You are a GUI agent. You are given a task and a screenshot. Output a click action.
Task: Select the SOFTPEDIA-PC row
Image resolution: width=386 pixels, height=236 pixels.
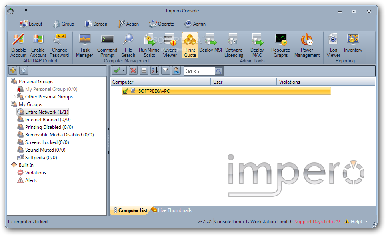click(x=226, y=91)
